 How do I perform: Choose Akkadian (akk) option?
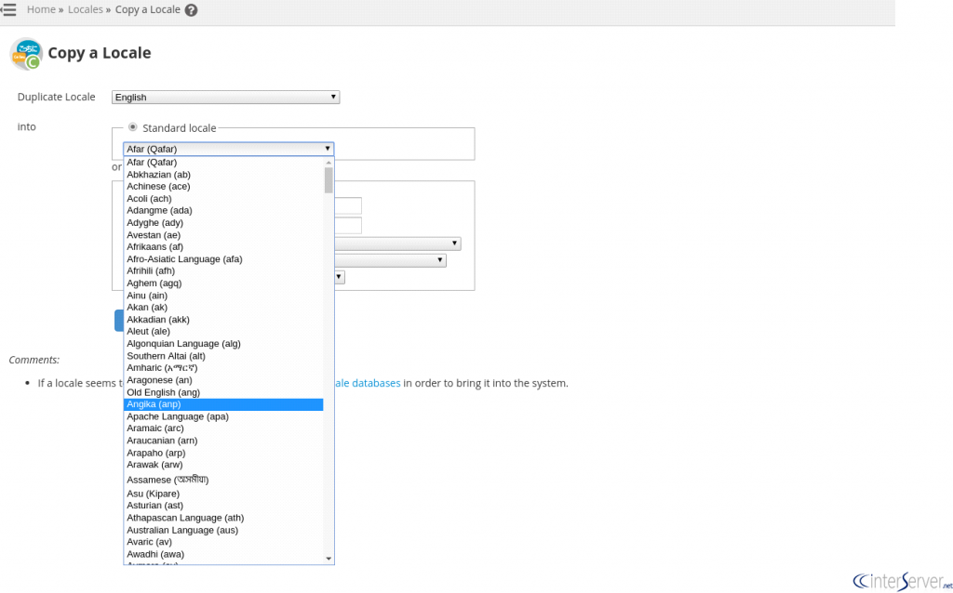coord(223,319)
